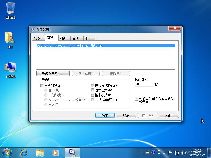Click the Windows Start orb

pos(7,153)
